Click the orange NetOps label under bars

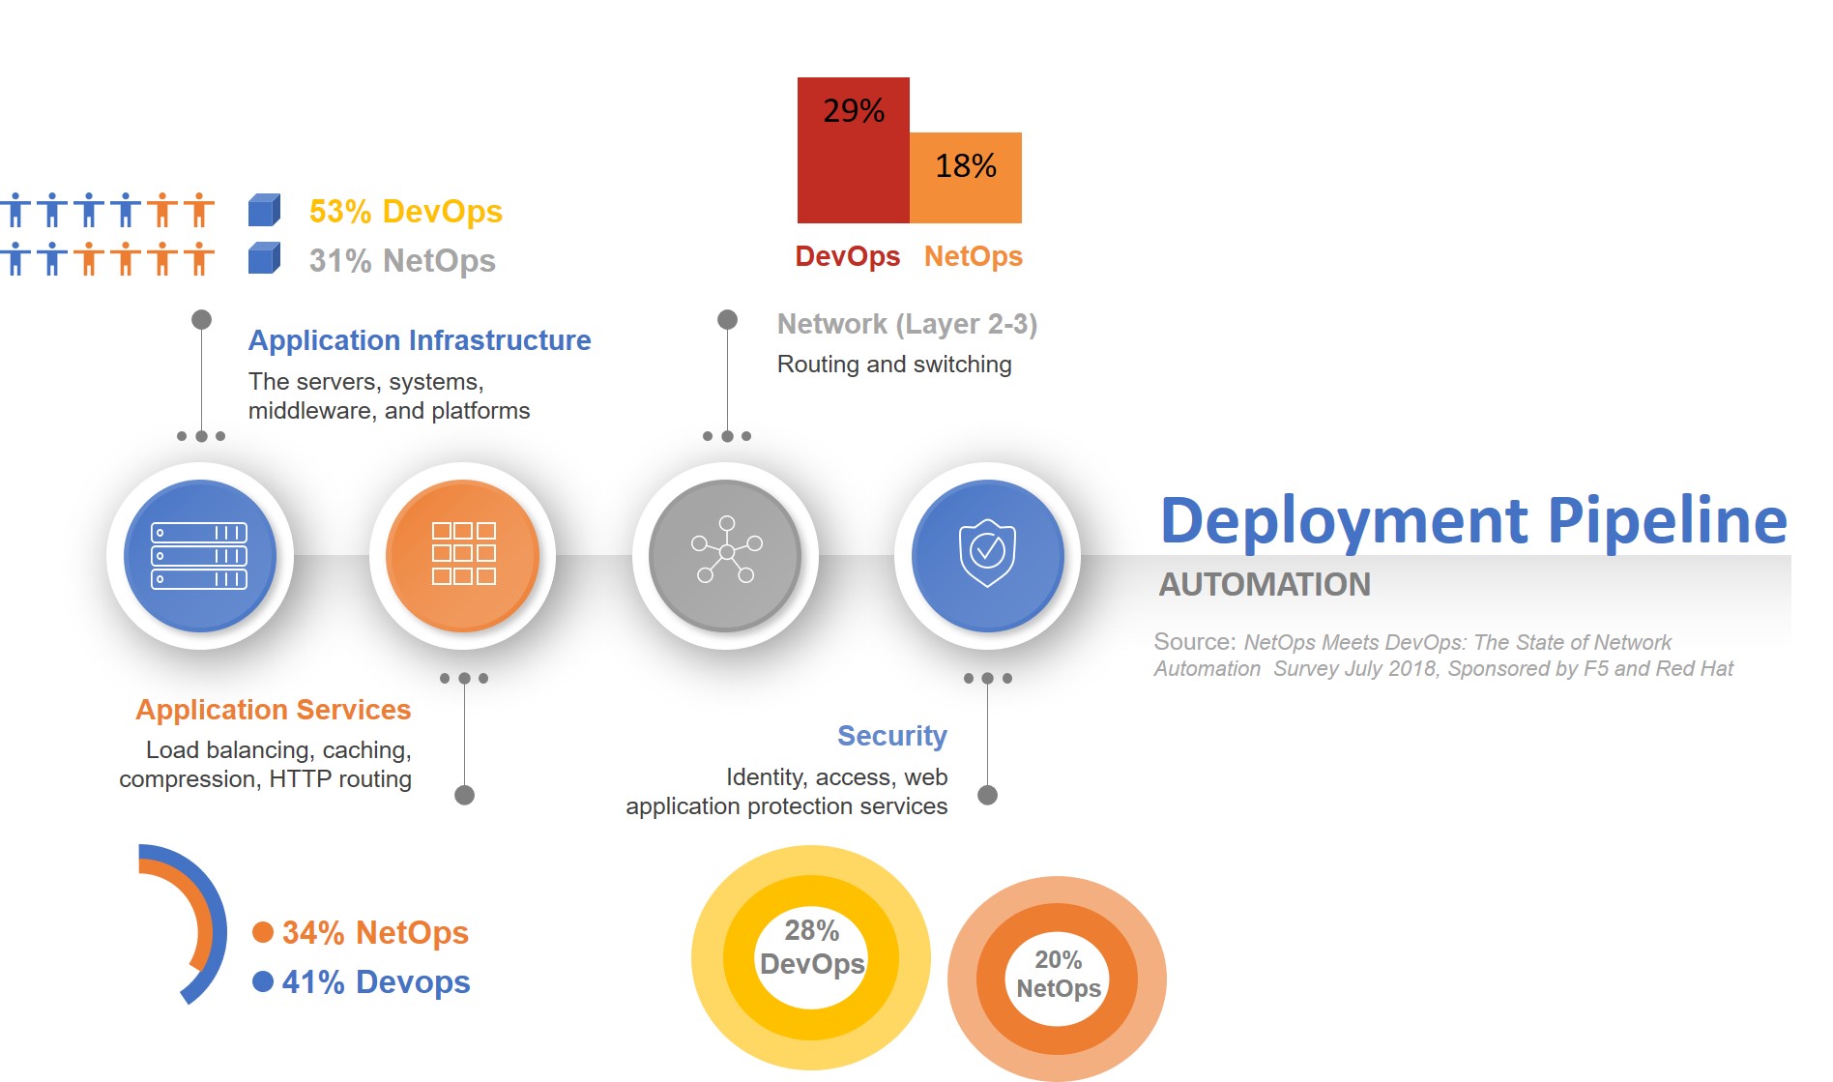(x=974, y=256)
